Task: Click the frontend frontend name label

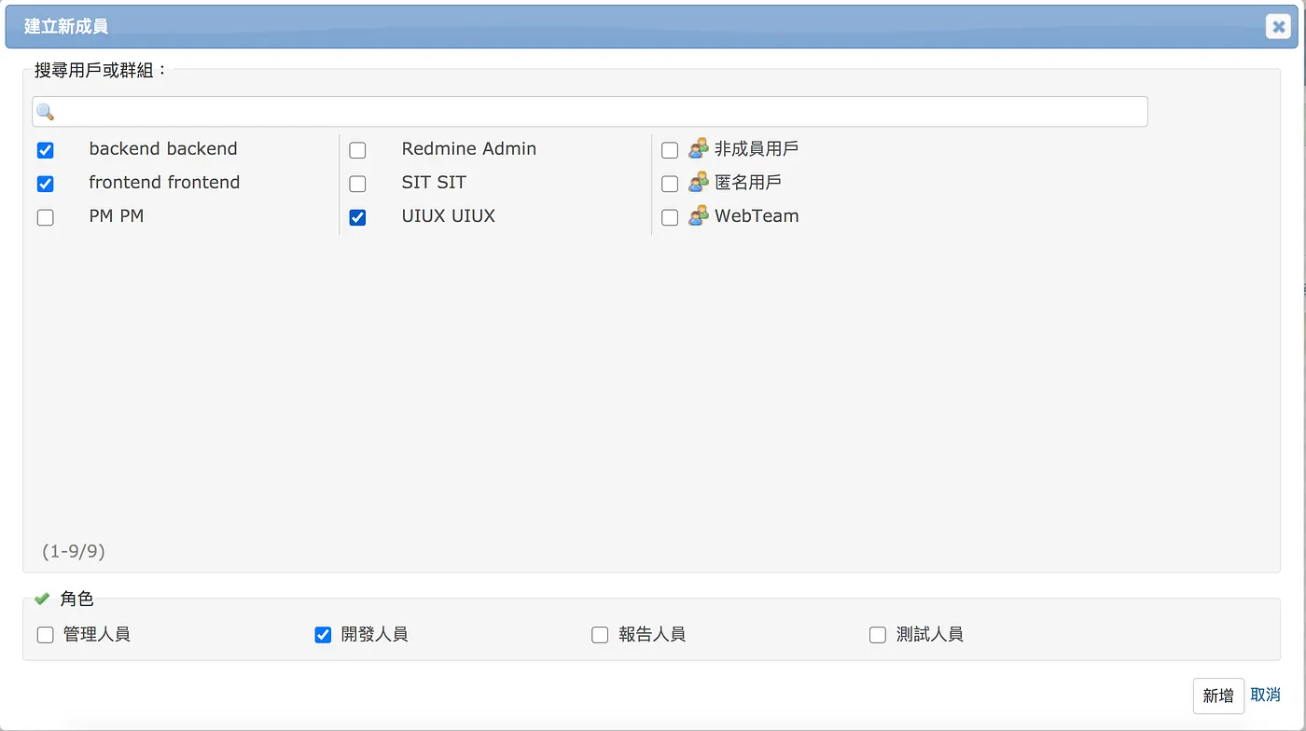Action: 164,182
